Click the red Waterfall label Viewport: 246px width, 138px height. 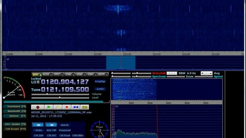pyautogui.click(x=159, y=73)
